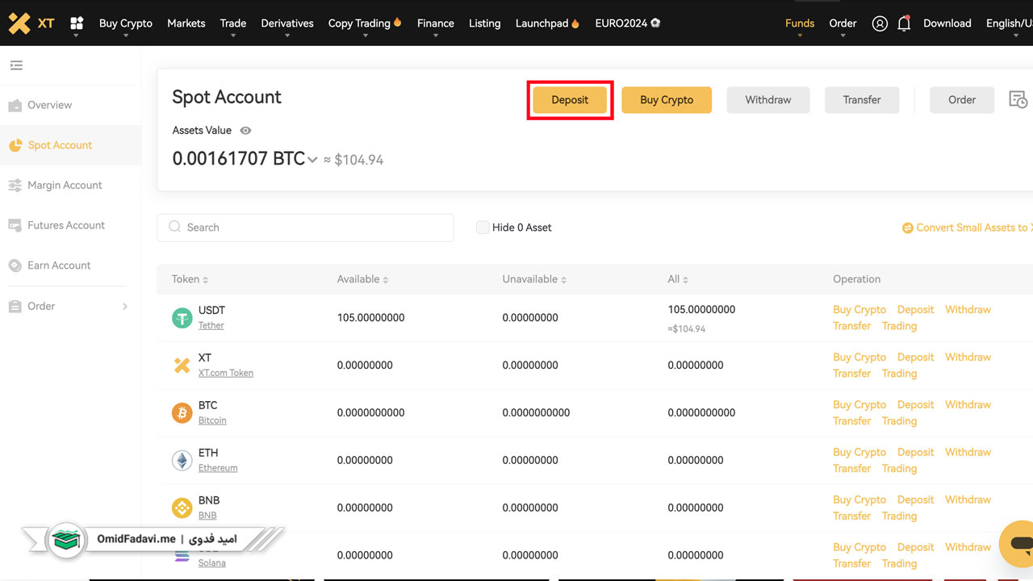The width and height of the screenshot is (1033, 581).
Task: Click the XT token coin icon
Action: pyautogui.click(x=182, y=366)
